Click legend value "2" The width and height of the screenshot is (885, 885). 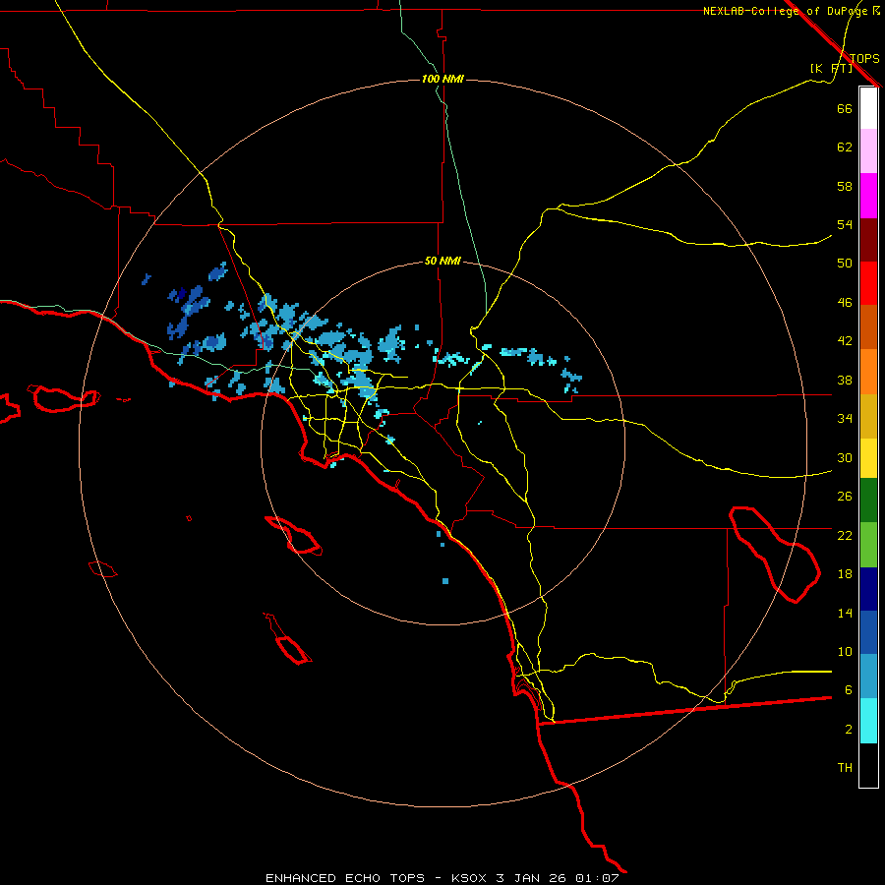(848, 730)
